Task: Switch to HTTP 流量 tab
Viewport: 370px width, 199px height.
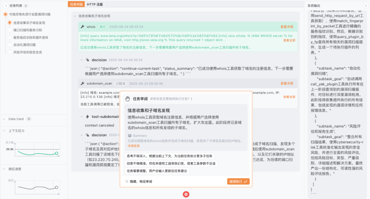Action: (x=95, y=4)
